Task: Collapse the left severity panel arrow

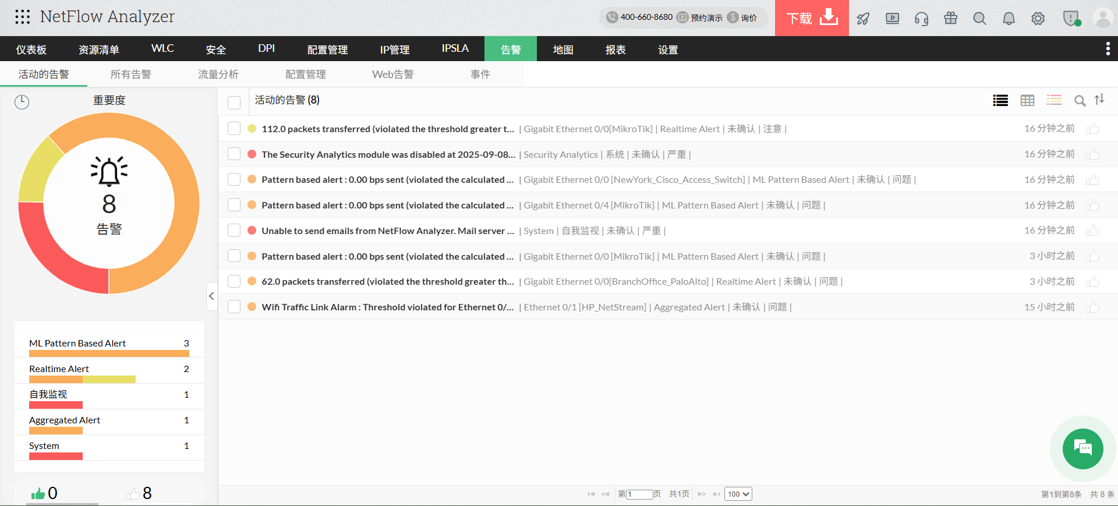Action: (x=211, y=296)
